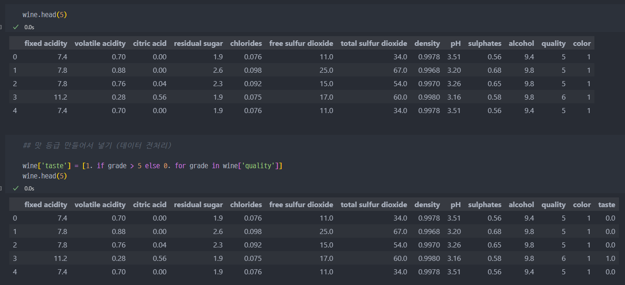The image size is (625, 285).
Task: Click value 67.0 in the table without taste
Action: coord(401,70)
